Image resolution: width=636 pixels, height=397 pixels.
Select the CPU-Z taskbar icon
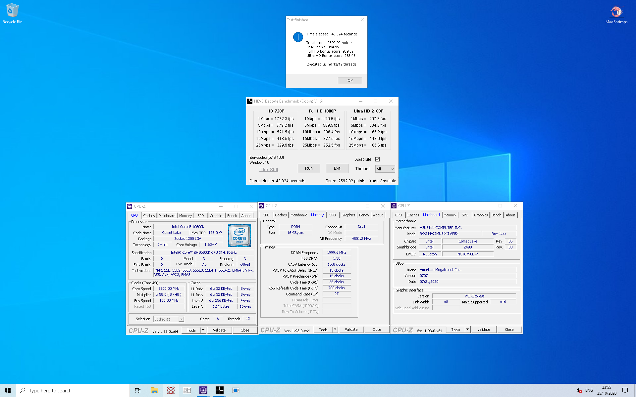(x=203, y=390)
